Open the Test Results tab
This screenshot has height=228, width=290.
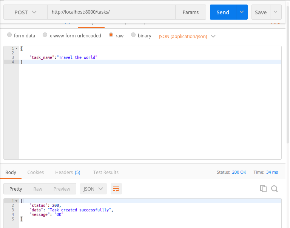click(106, 173)
